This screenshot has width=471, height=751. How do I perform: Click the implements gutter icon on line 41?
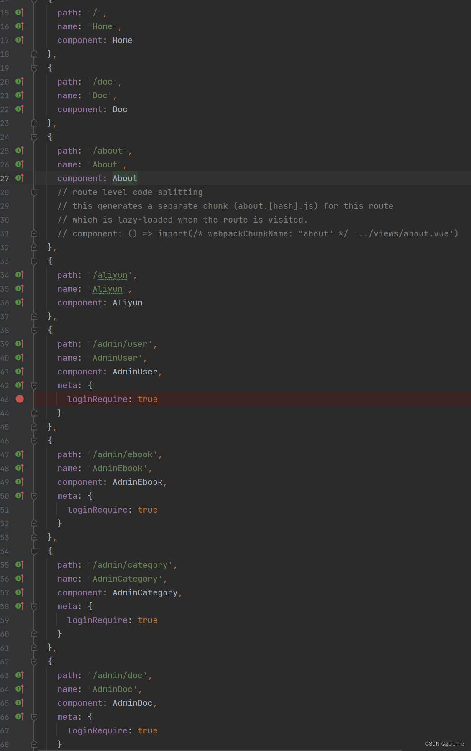coord(20,372)
